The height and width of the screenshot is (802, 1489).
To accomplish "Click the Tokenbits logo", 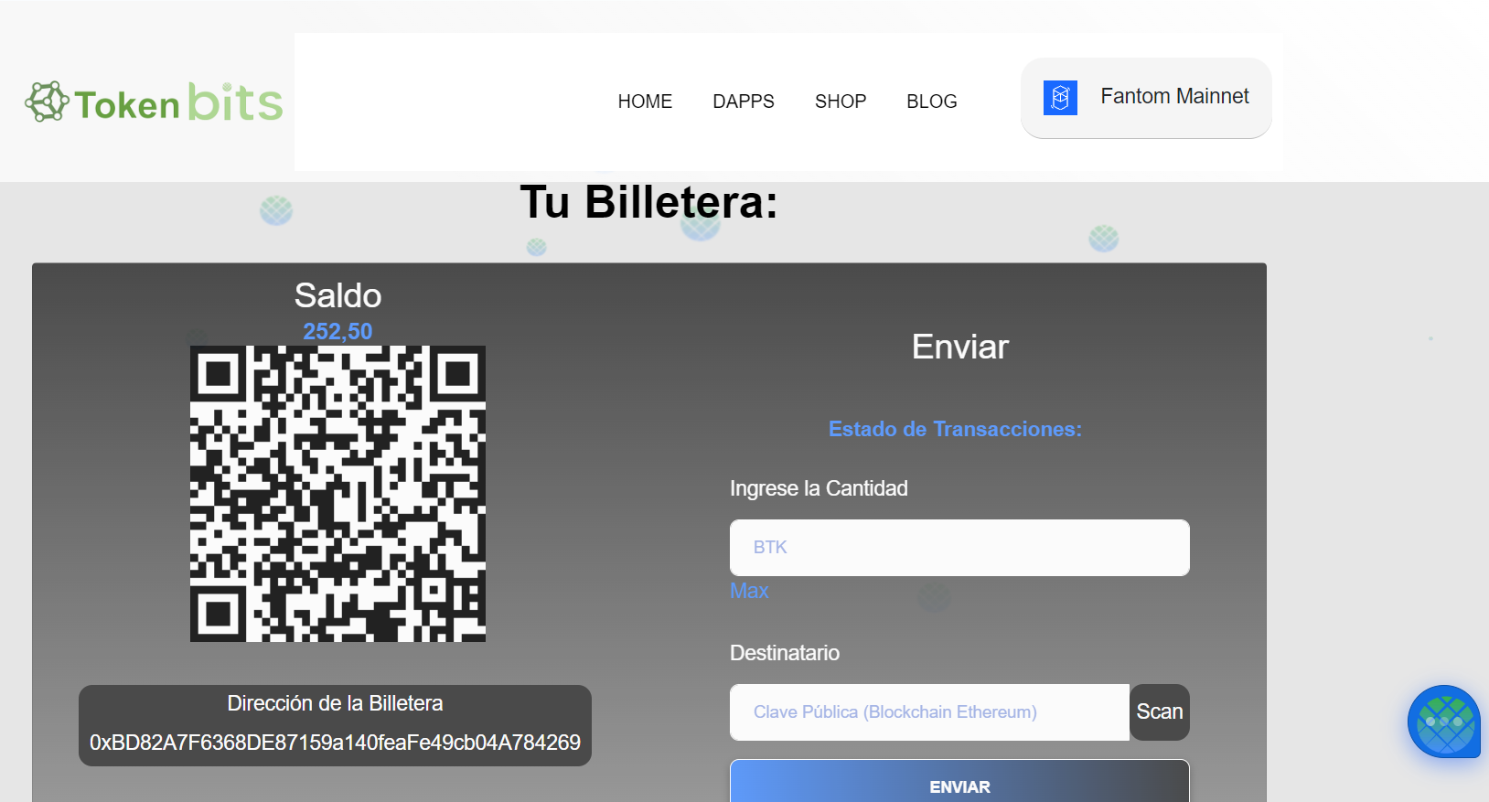I will click(x=154, y=102).
